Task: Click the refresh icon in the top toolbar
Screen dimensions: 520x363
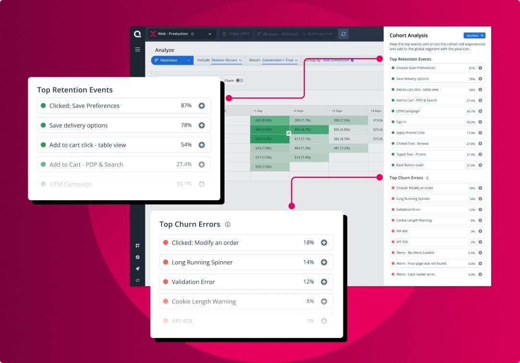Action: pyautogui.click(x=343, y=34)
